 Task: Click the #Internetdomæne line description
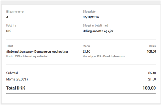[37, 51]
